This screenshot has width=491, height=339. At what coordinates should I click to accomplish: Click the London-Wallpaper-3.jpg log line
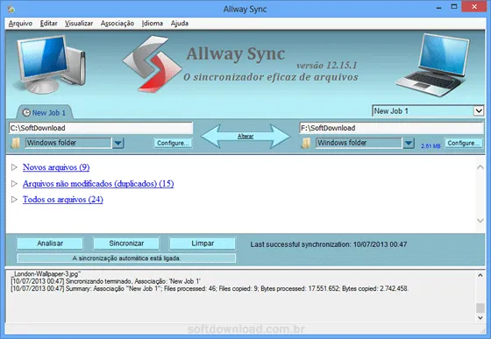(x=46, y=274)
